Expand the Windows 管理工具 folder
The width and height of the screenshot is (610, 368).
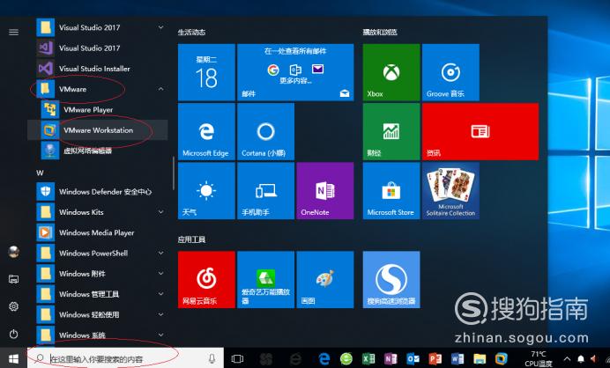coord(160,294)
